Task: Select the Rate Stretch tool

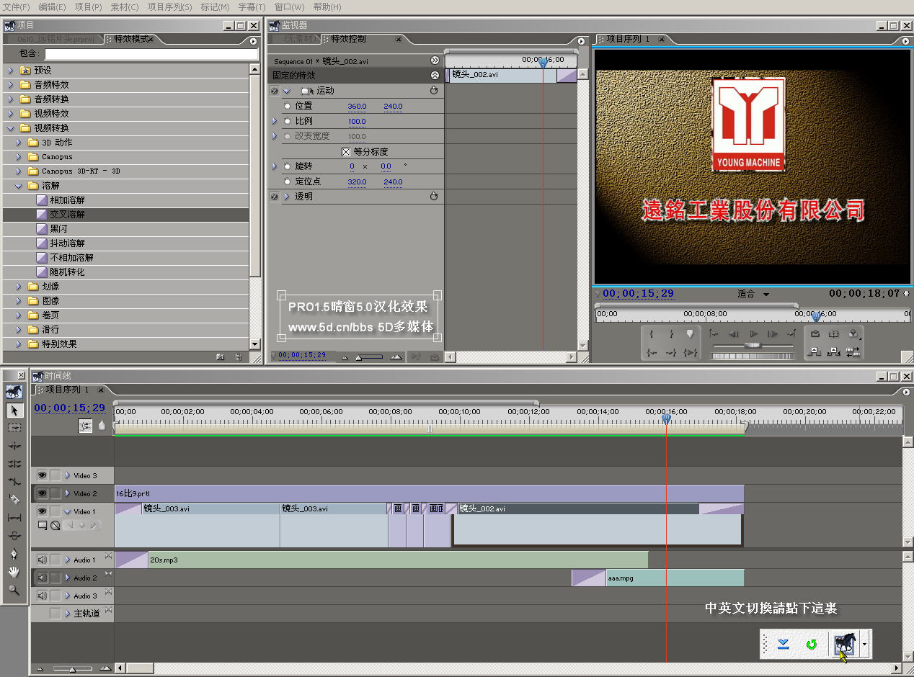Action: pyautogui.click(x=14, y=482)
